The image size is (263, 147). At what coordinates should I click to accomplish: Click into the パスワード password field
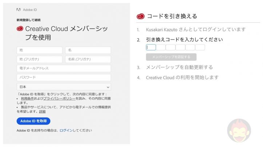(64, 77)
